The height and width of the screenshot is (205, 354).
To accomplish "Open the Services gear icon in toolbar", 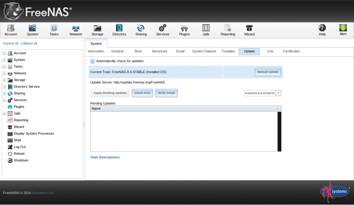I will 163,30.
